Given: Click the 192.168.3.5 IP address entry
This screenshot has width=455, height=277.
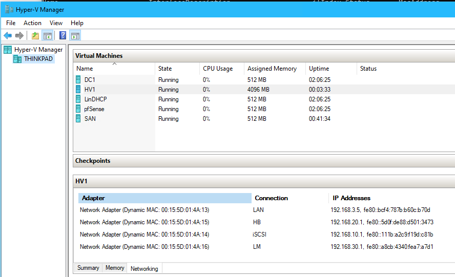Looking at the screenshot, I should pos(380,210).
